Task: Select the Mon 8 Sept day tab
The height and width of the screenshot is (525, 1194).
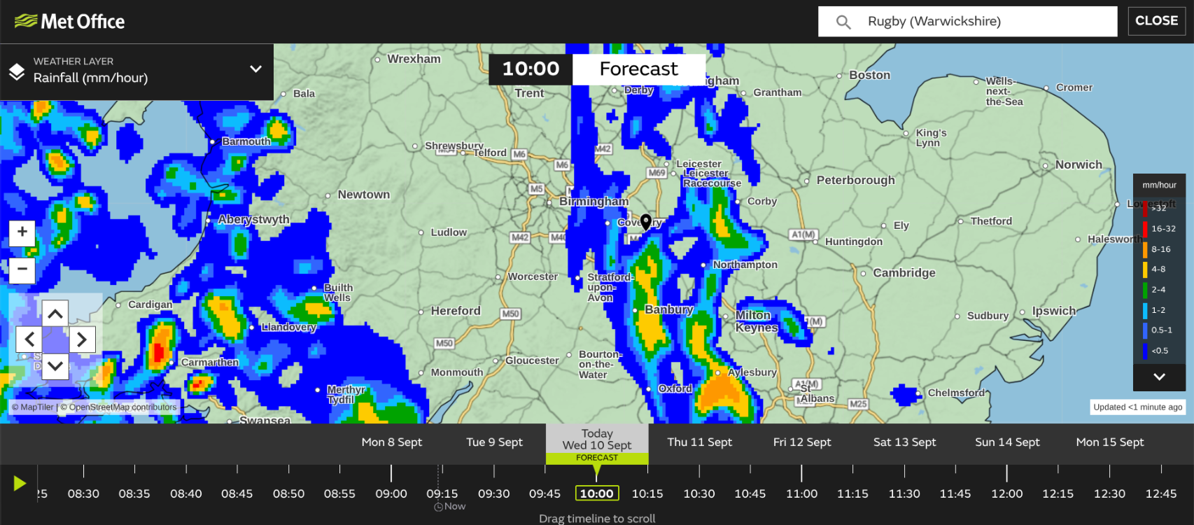Action: pyautogui.click(x=391, y=442)
